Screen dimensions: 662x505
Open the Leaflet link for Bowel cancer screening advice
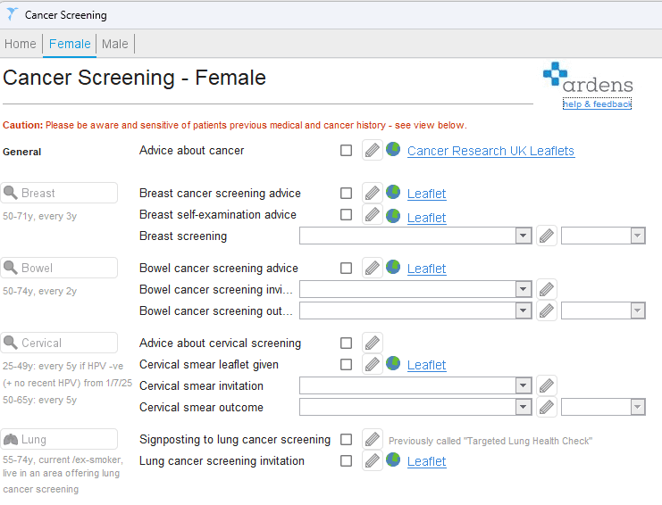(x=426, y=269)
